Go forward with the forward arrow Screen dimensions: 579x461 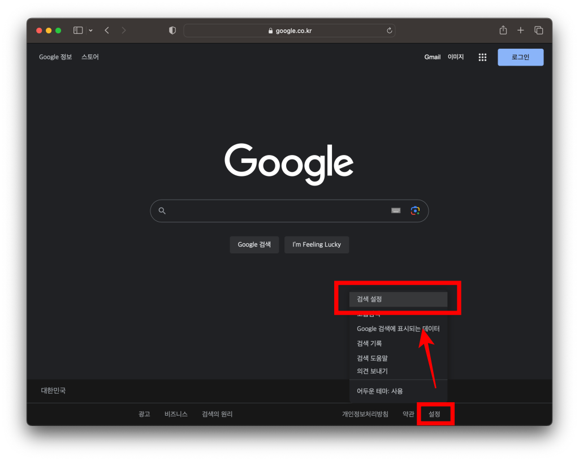tap(124, 31)
